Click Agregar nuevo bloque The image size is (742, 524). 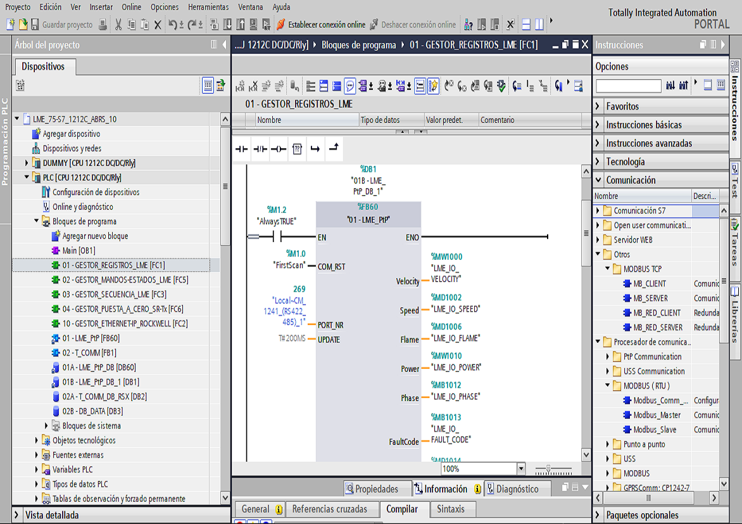click(x=95, y=236)
